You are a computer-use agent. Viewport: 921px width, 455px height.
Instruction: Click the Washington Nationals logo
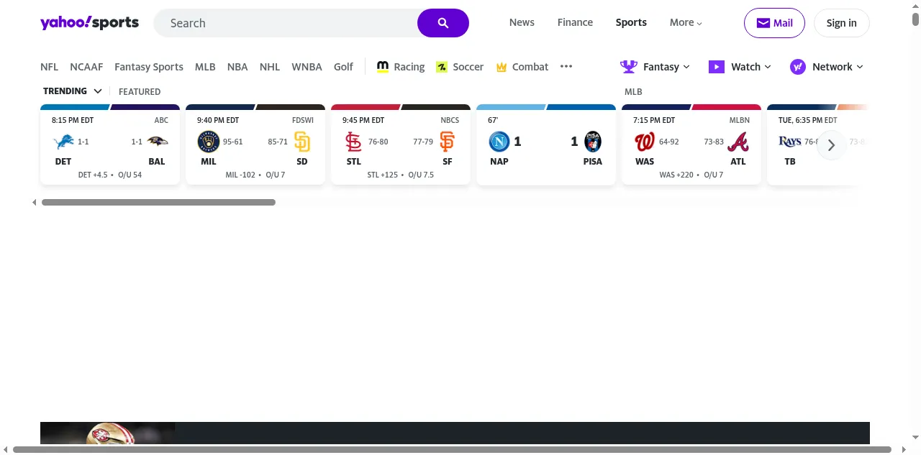tap(645, 142)
